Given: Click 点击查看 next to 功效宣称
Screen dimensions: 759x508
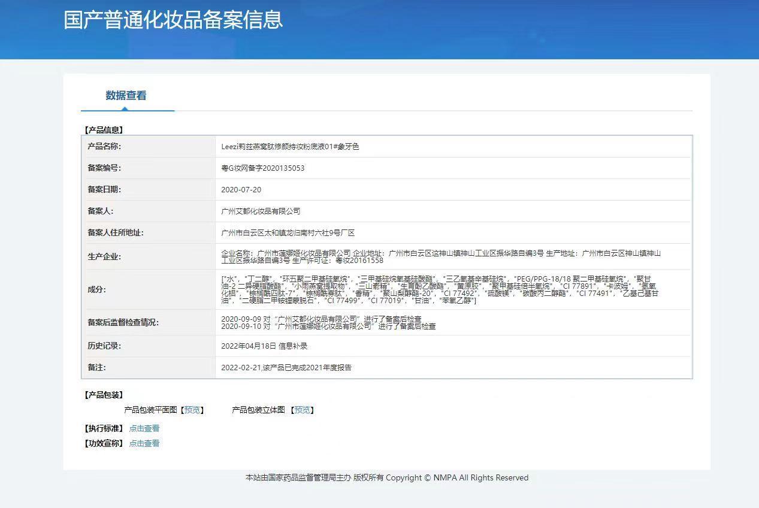Looking at the screenshot, I should [144, 443].
